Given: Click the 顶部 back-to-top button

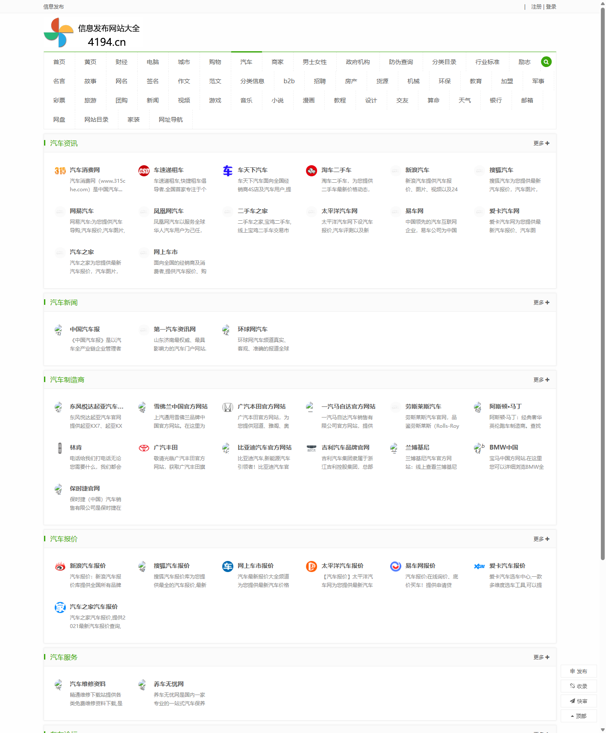Looking at the screenshot, I should tap(579, 716).
